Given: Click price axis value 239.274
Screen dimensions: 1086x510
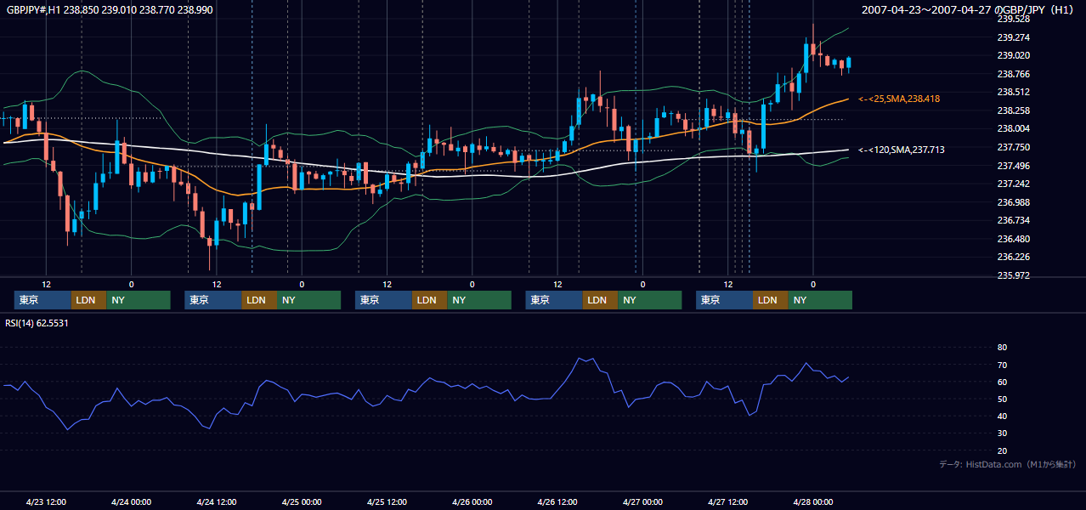Looking at the screenshot, I should tap(1014, 37).
